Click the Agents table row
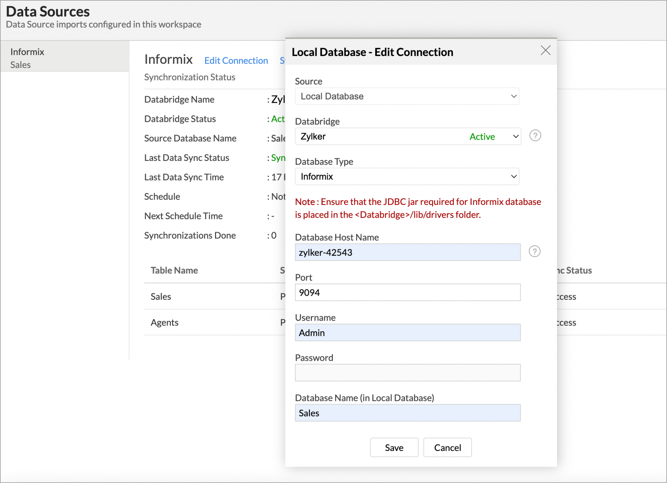 (164, 323)
